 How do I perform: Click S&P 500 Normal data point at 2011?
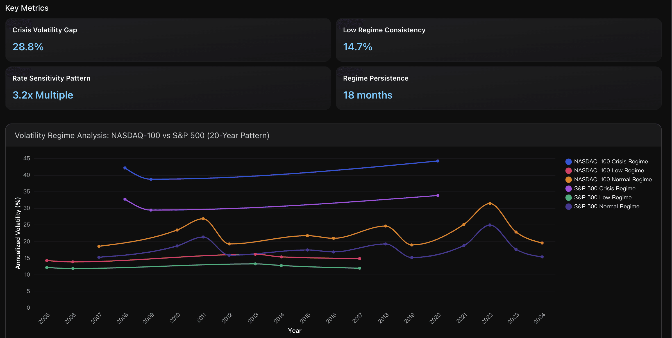click(203, 237)
